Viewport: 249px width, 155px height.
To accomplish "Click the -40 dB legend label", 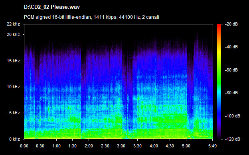I will tap(231, 47).
